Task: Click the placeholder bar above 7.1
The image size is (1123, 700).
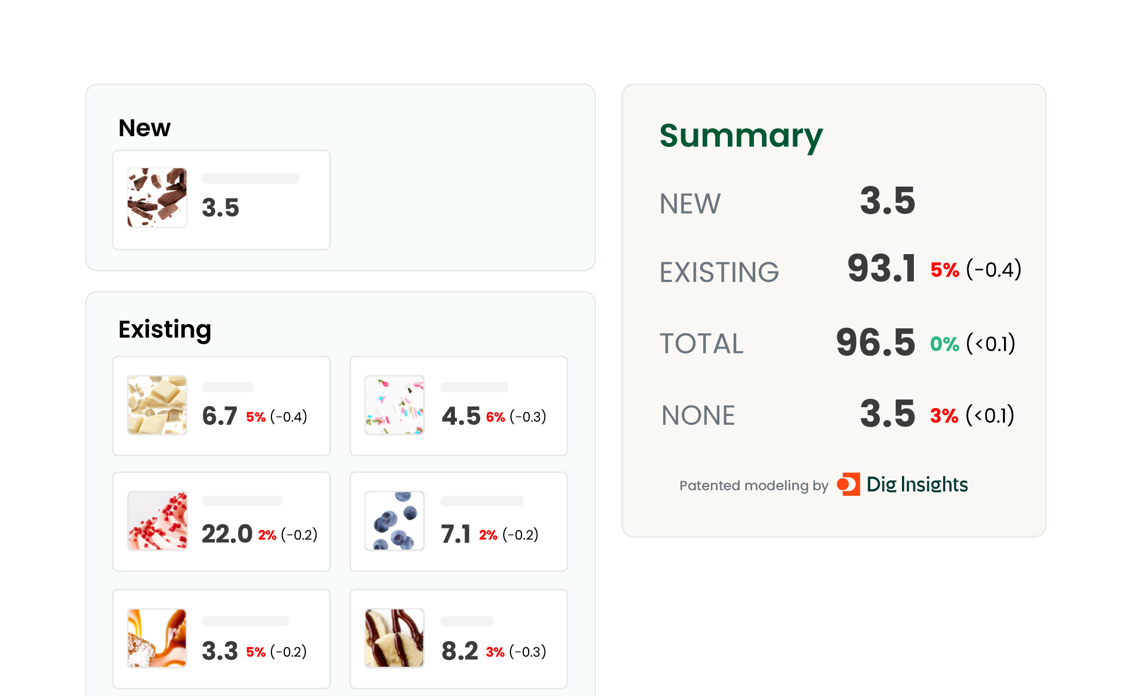Action: (482, 501)
